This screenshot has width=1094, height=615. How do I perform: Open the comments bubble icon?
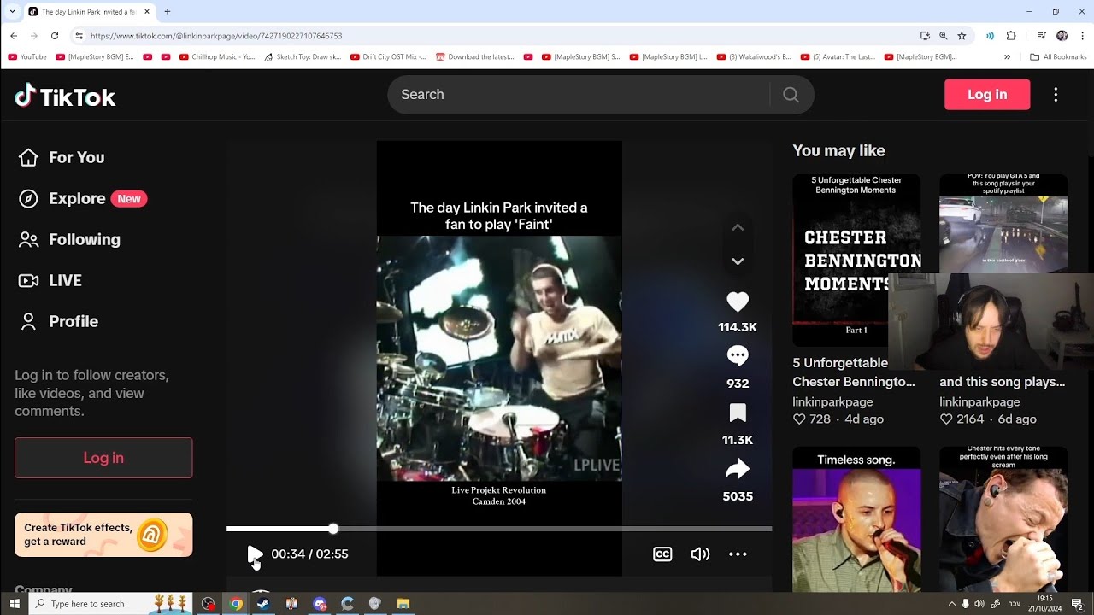pos(738,355)
